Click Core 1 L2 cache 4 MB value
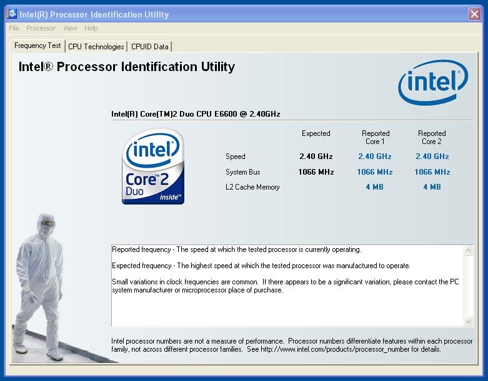Screen dimensions: 488x381 coord(375,187)
